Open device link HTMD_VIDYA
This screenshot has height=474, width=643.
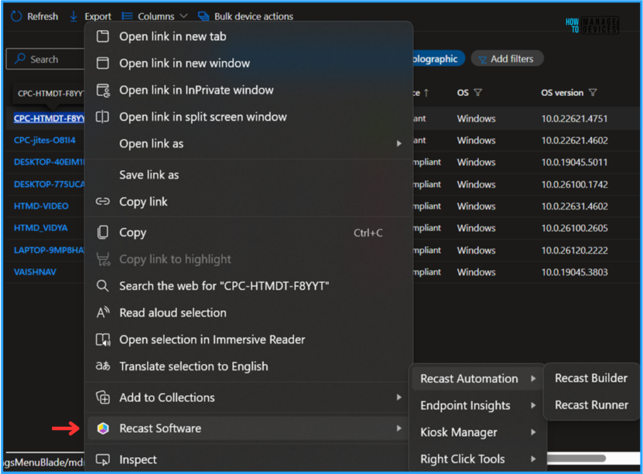pos(41,228)
